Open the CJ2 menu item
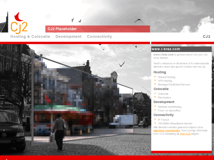Screen dimensions: 214x160 click(206, 36)
